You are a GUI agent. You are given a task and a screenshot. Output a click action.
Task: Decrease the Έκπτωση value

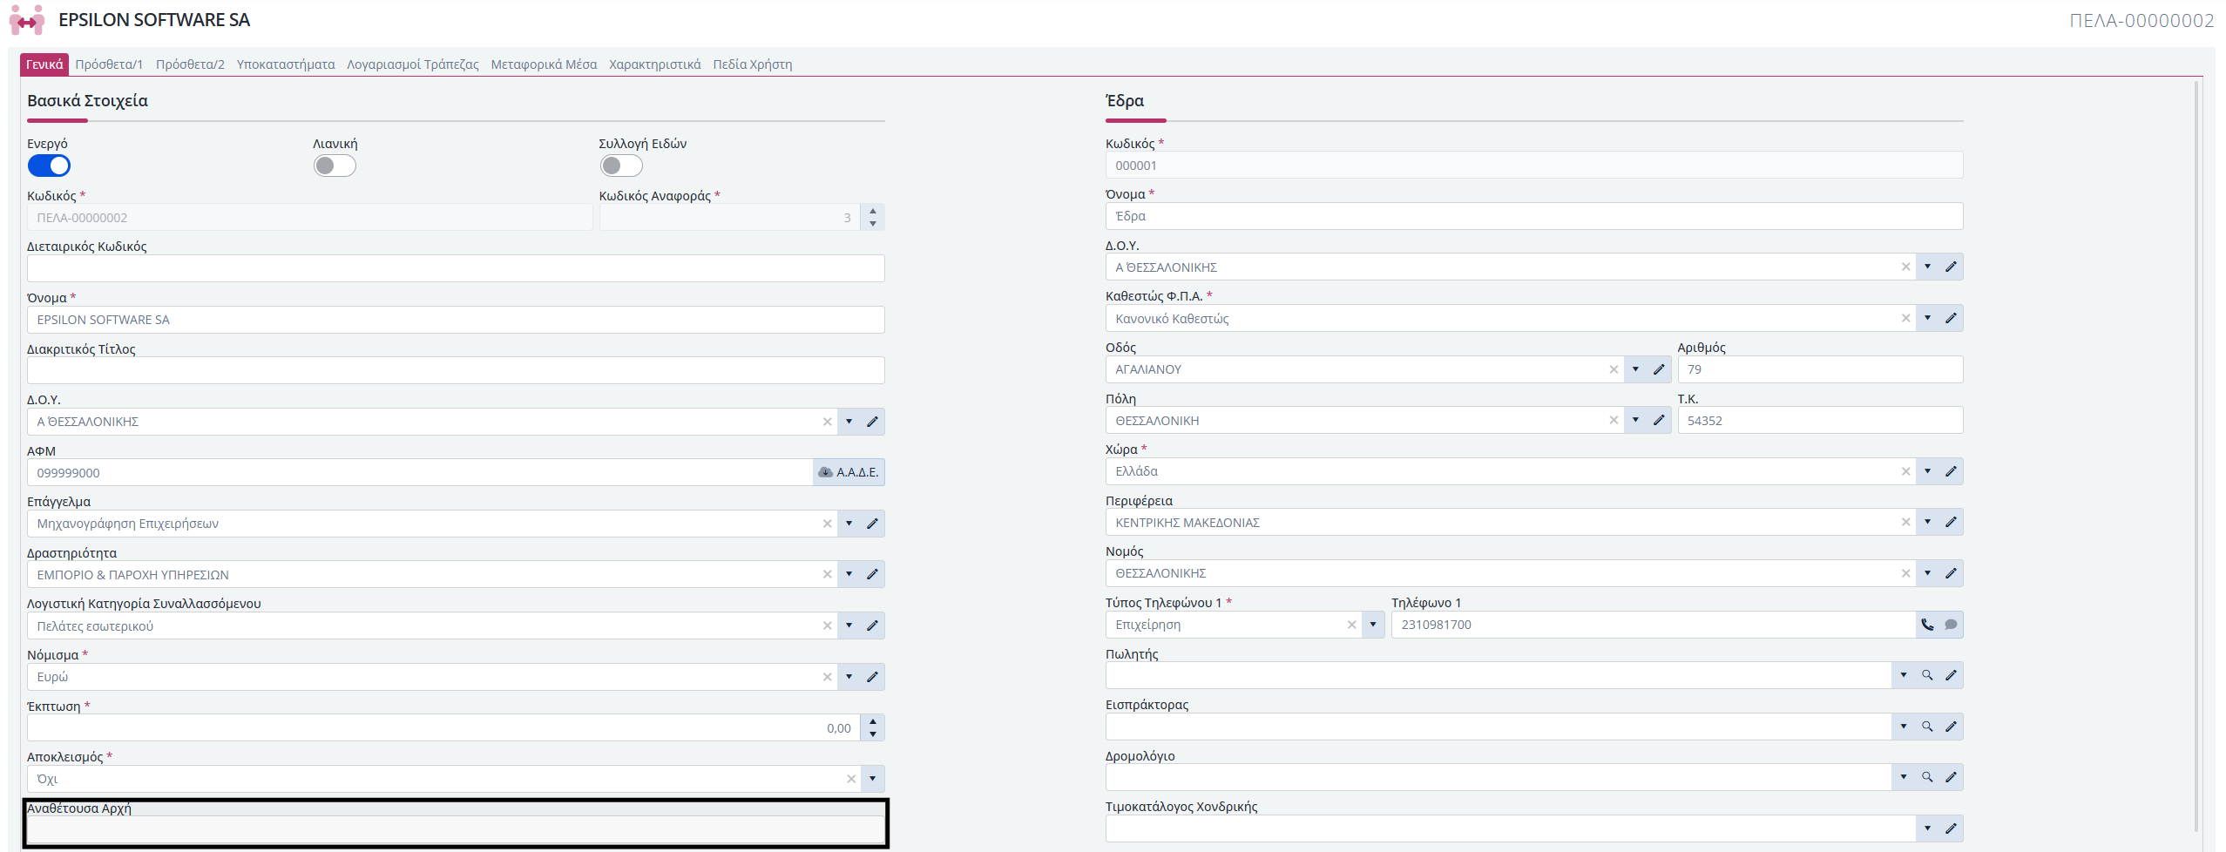tap(873, 734)
